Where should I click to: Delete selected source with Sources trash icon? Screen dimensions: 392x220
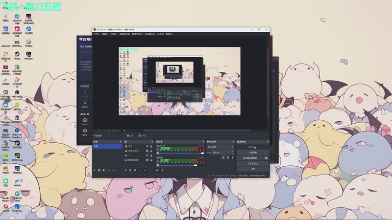[x=130, y=170]
